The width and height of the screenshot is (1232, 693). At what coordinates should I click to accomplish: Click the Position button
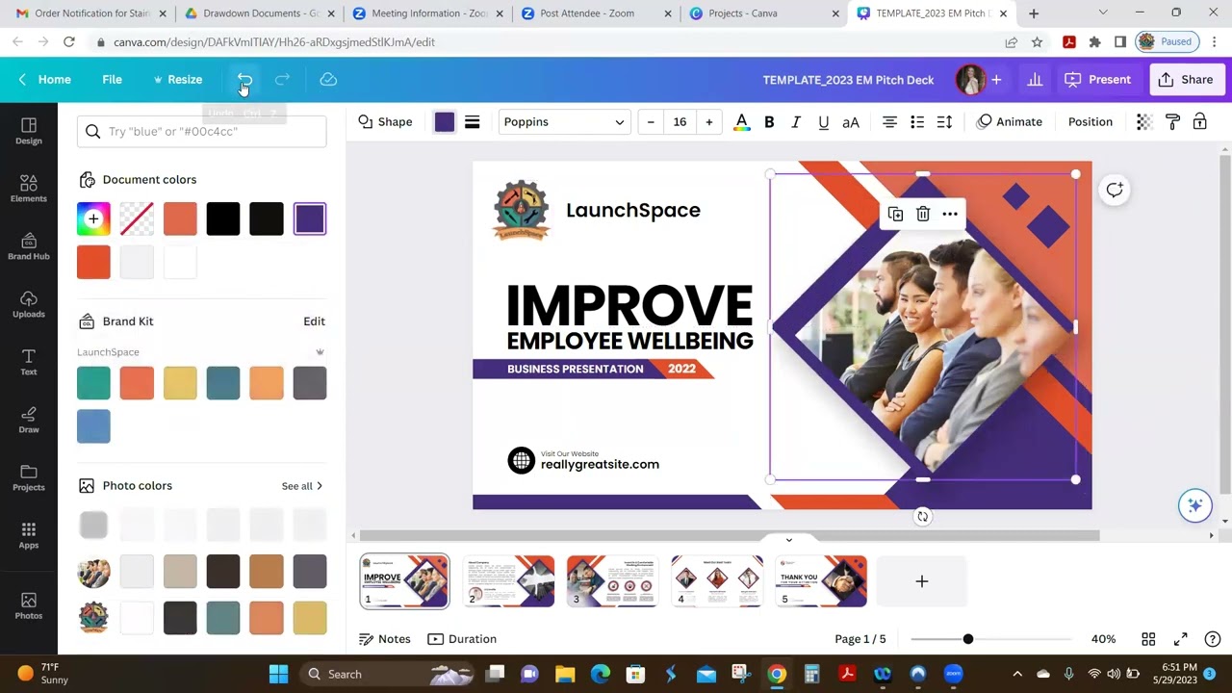pyautogui.click(x=1091, y=122)
